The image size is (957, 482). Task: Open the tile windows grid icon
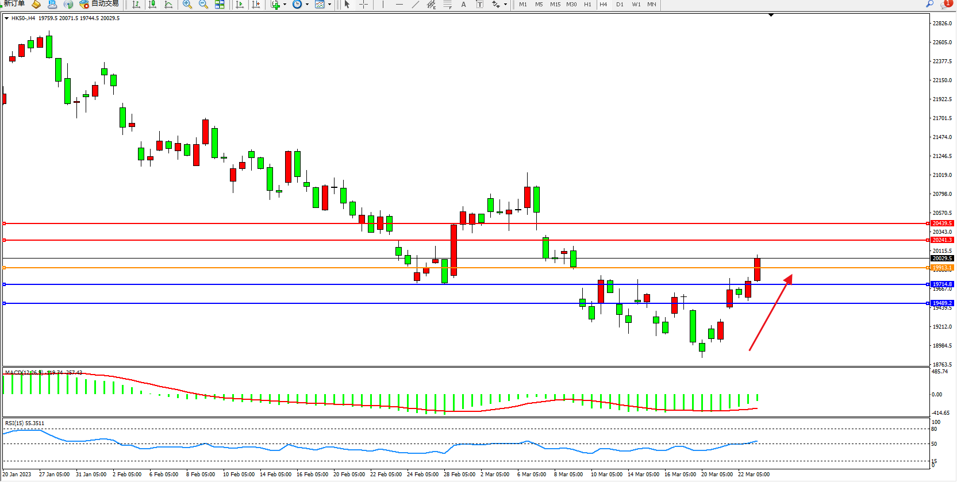coord(220,5)
